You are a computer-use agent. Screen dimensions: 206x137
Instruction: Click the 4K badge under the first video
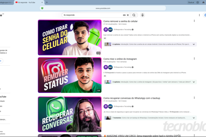pyautogui.click(x=105, y=38)
